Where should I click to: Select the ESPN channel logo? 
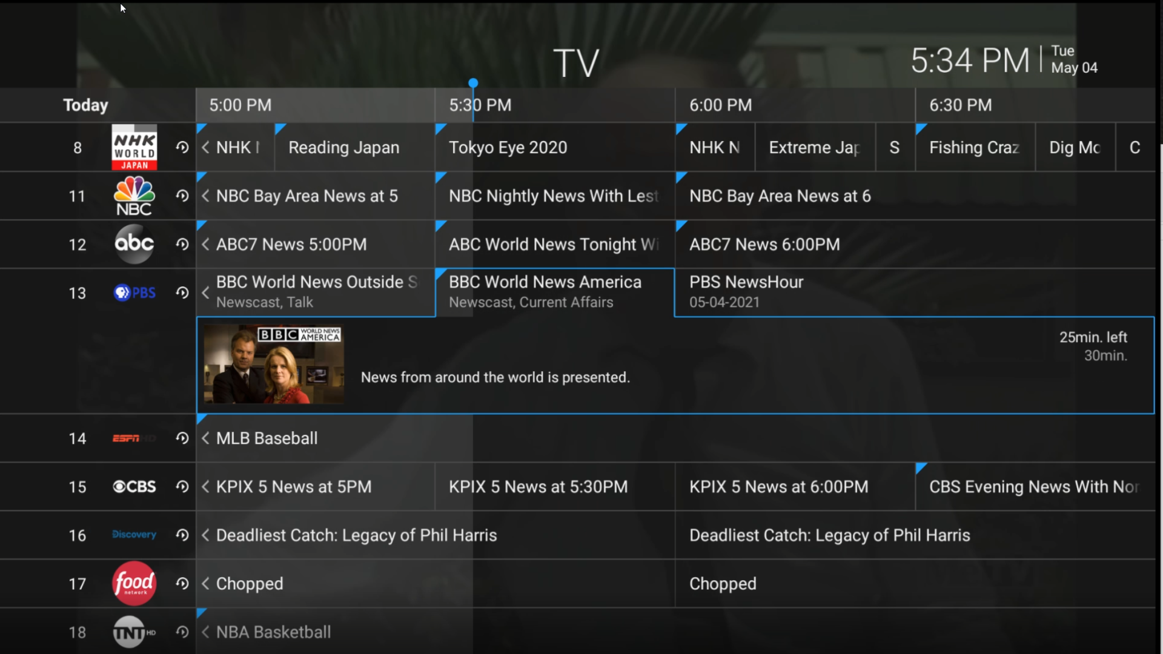tap(134, 438)
